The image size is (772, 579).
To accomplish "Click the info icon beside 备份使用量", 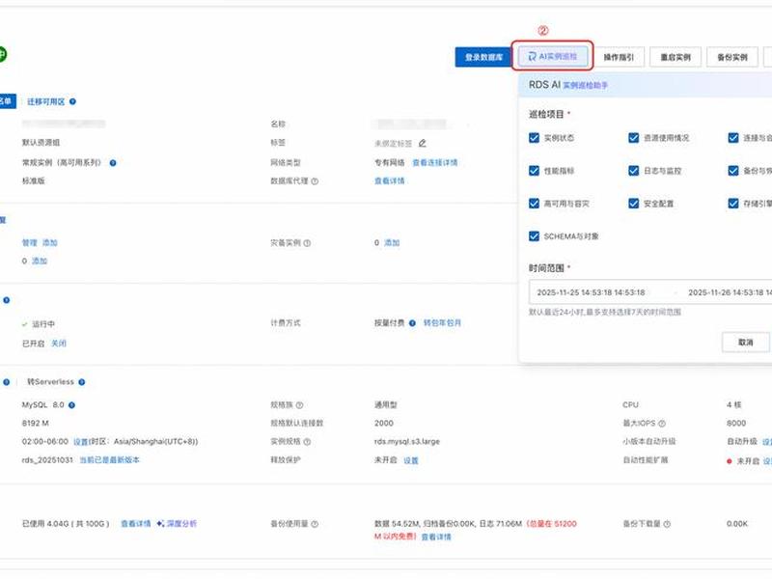I will point(315,524).
